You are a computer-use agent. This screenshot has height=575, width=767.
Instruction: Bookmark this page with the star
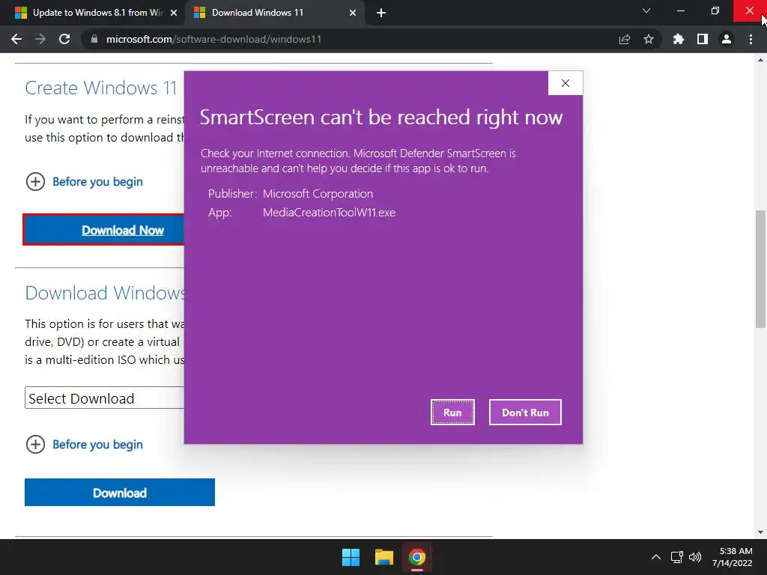tap(649, 39)
